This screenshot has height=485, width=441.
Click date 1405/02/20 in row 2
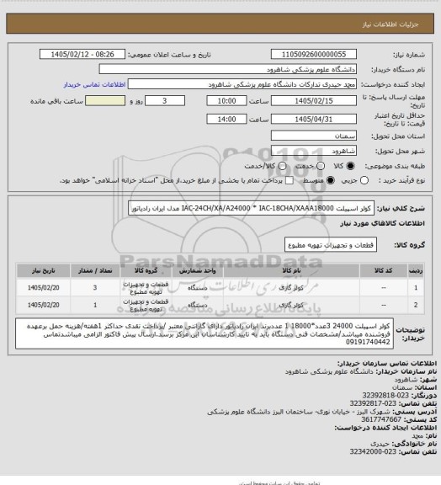click(43, 305)
